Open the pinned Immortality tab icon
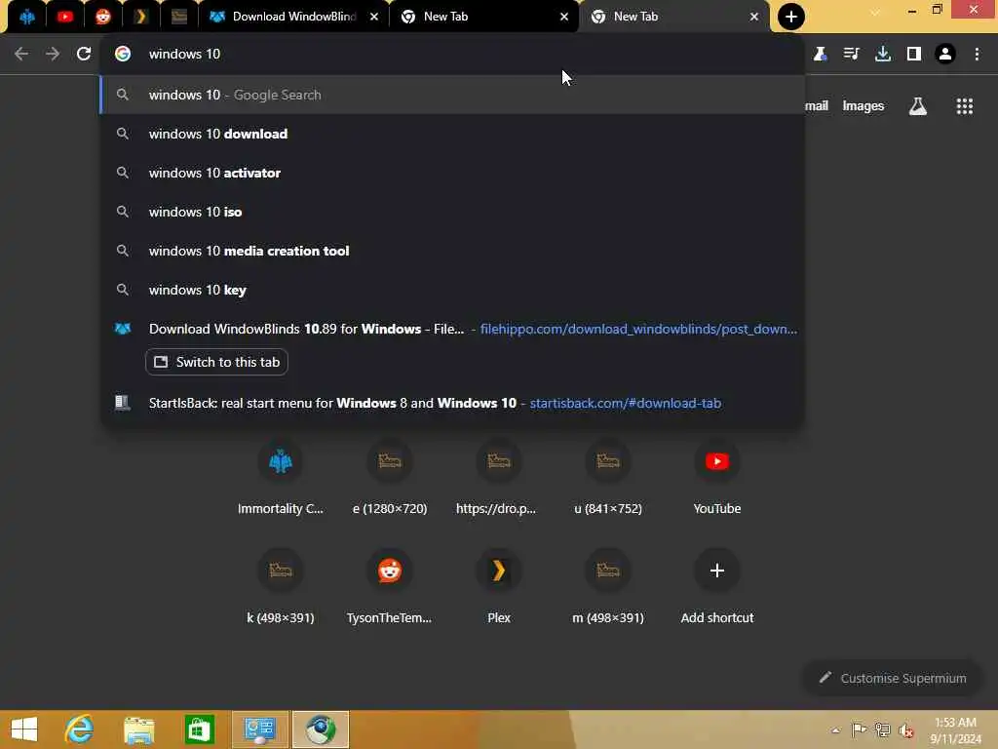The image size is (998, 749). coord(27,17)
